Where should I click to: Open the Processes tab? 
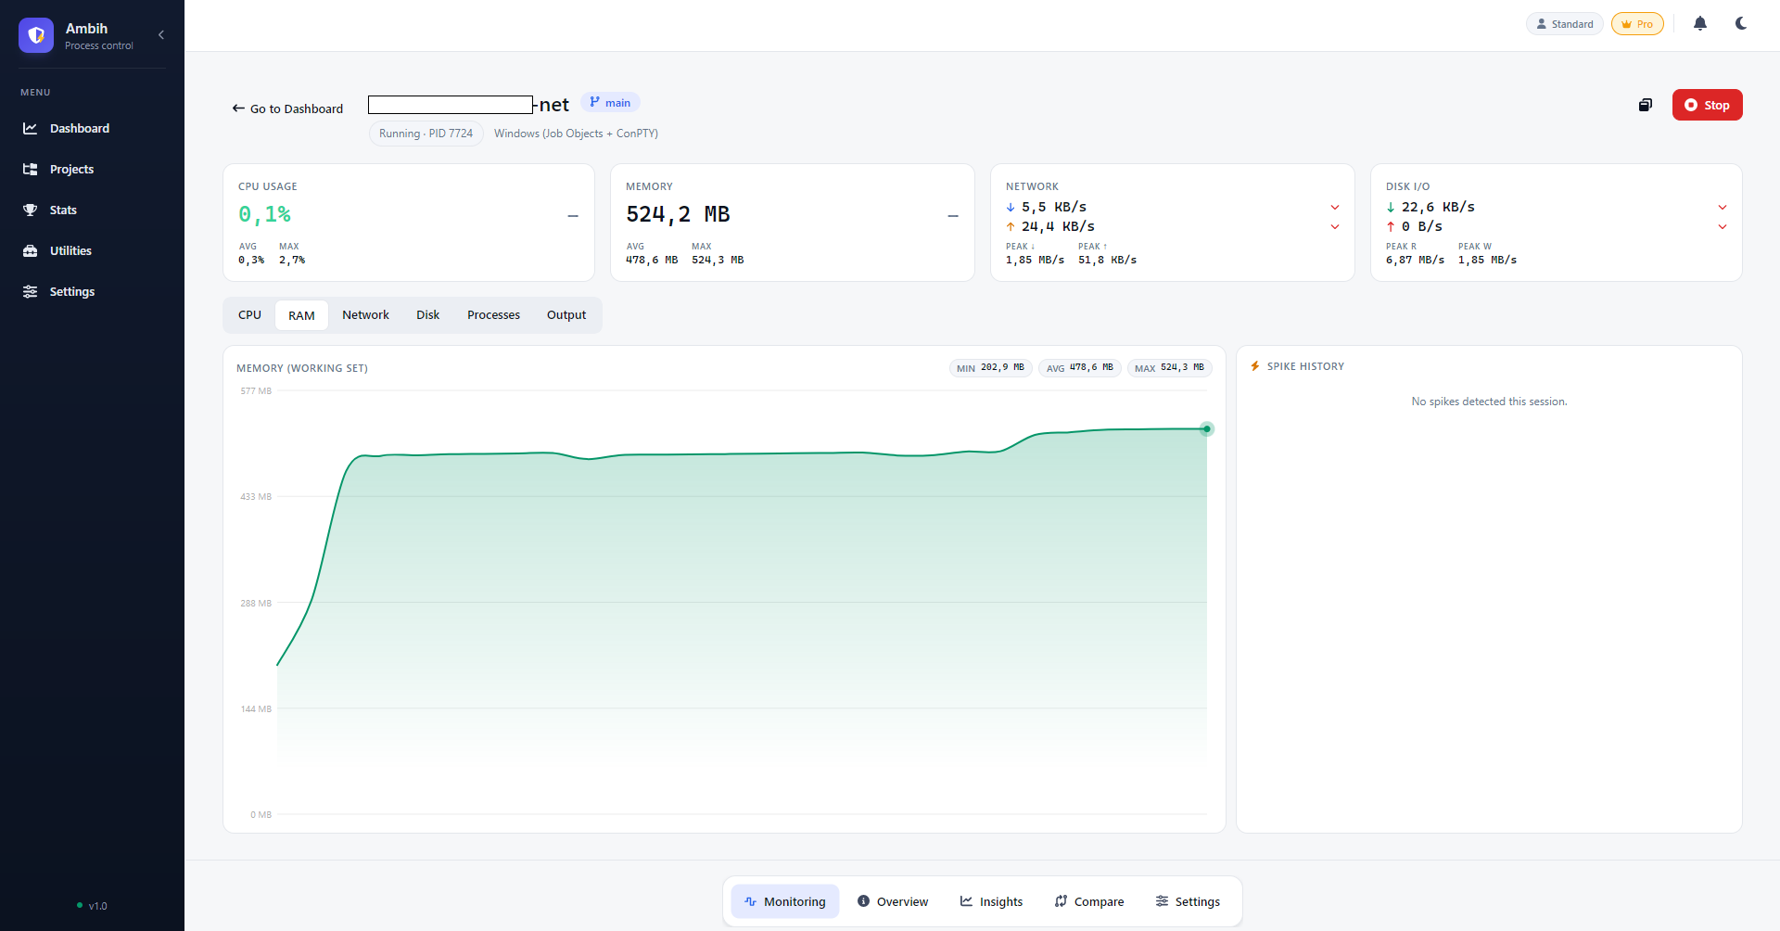493,315
